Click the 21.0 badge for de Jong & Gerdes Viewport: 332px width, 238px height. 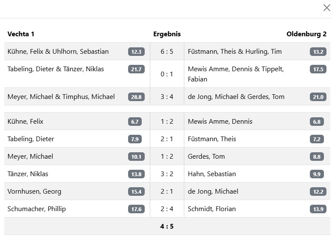318,97
